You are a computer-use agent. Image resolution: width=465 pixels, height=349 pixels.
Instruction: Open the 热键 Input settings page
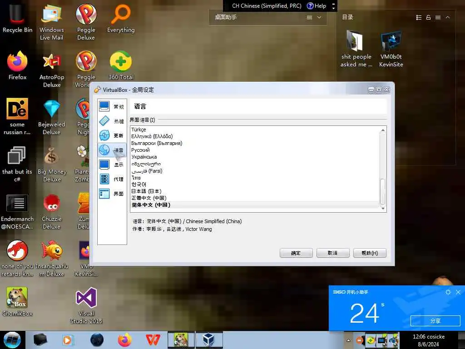pyautogui.click(x=112, y=121)
